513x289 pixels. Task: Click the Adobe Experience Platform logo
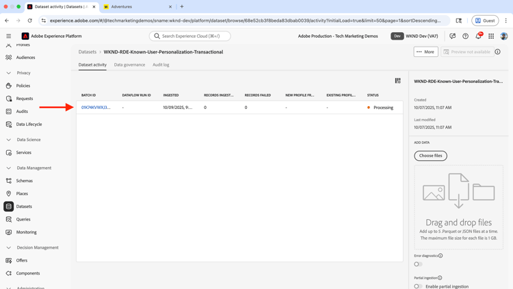[25, 36]
